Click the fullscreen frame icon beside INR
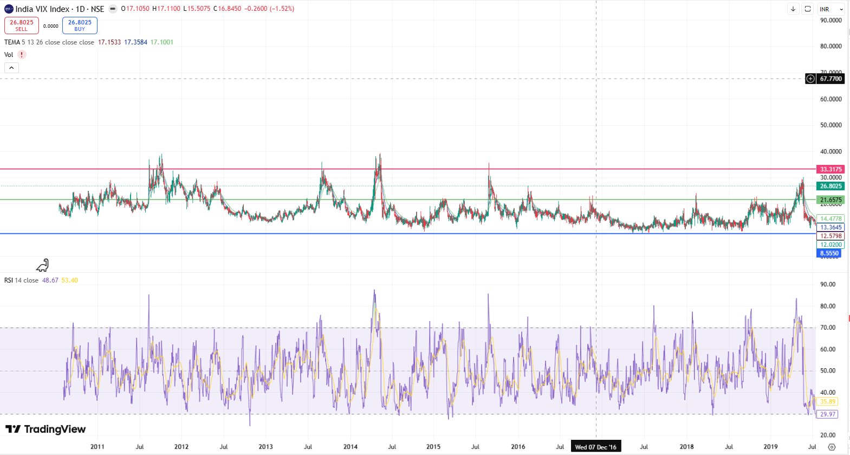This screenshot has width=850, height=455. click(808, 9)
